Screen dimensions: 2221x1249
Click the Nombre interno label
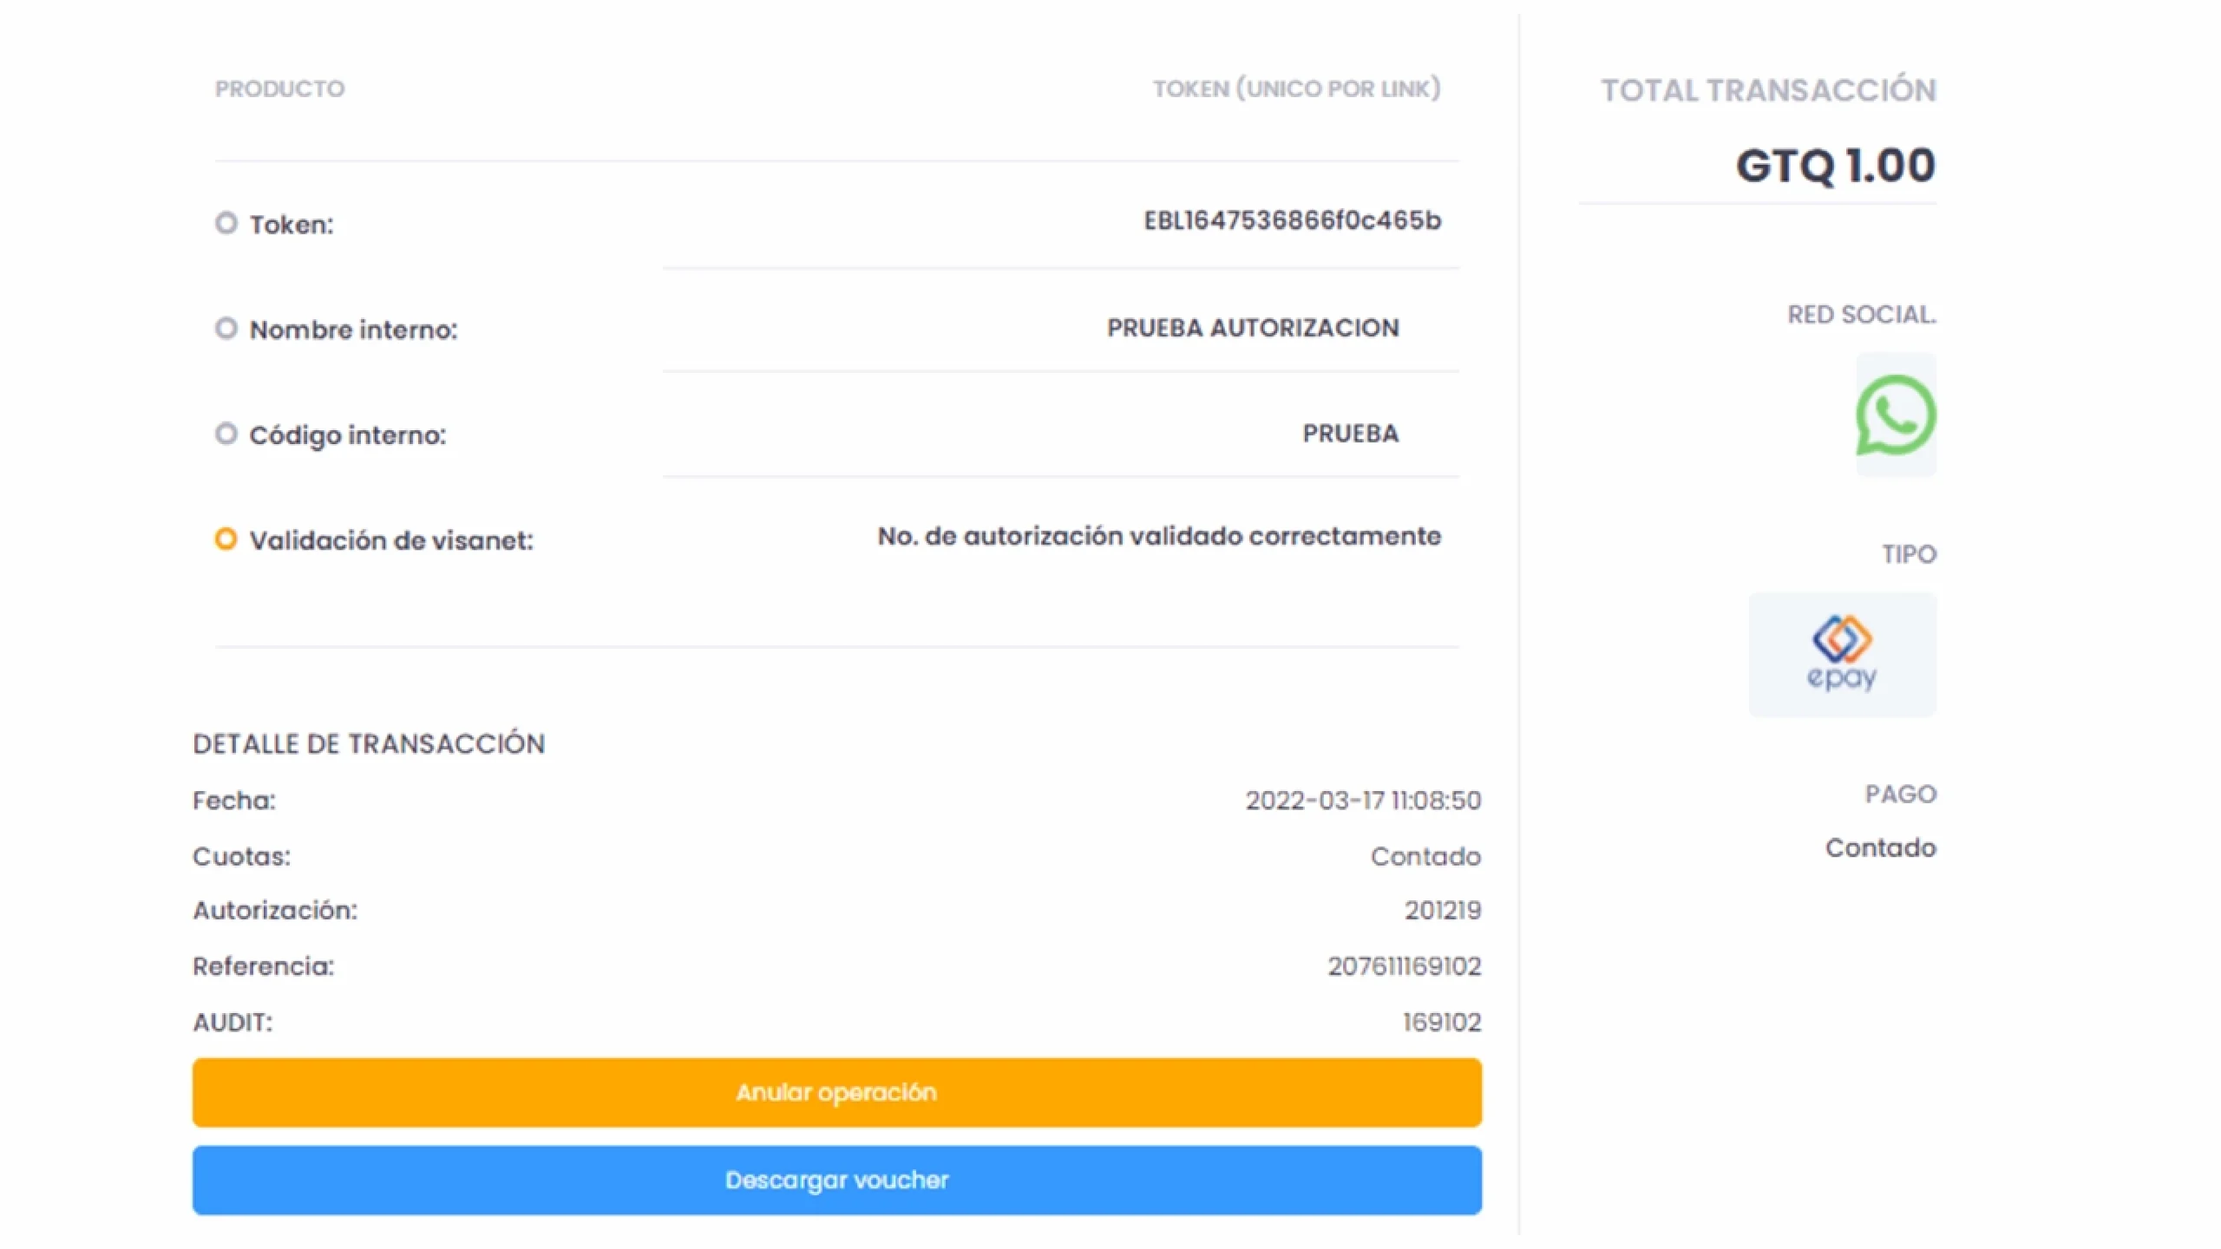tap(353, 330)
